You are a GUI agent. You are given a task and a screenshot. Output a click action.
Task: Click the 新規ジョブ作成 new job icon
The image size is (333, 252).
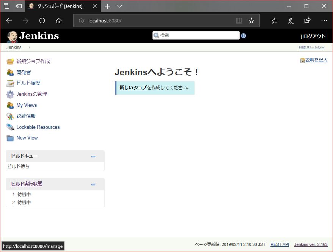[10, 62]
